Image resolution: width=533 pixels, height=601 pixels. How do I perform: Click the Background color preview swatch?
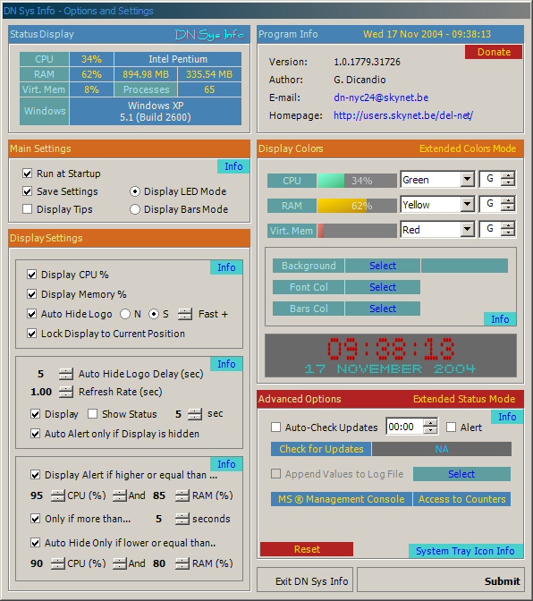tap(464, 266)
